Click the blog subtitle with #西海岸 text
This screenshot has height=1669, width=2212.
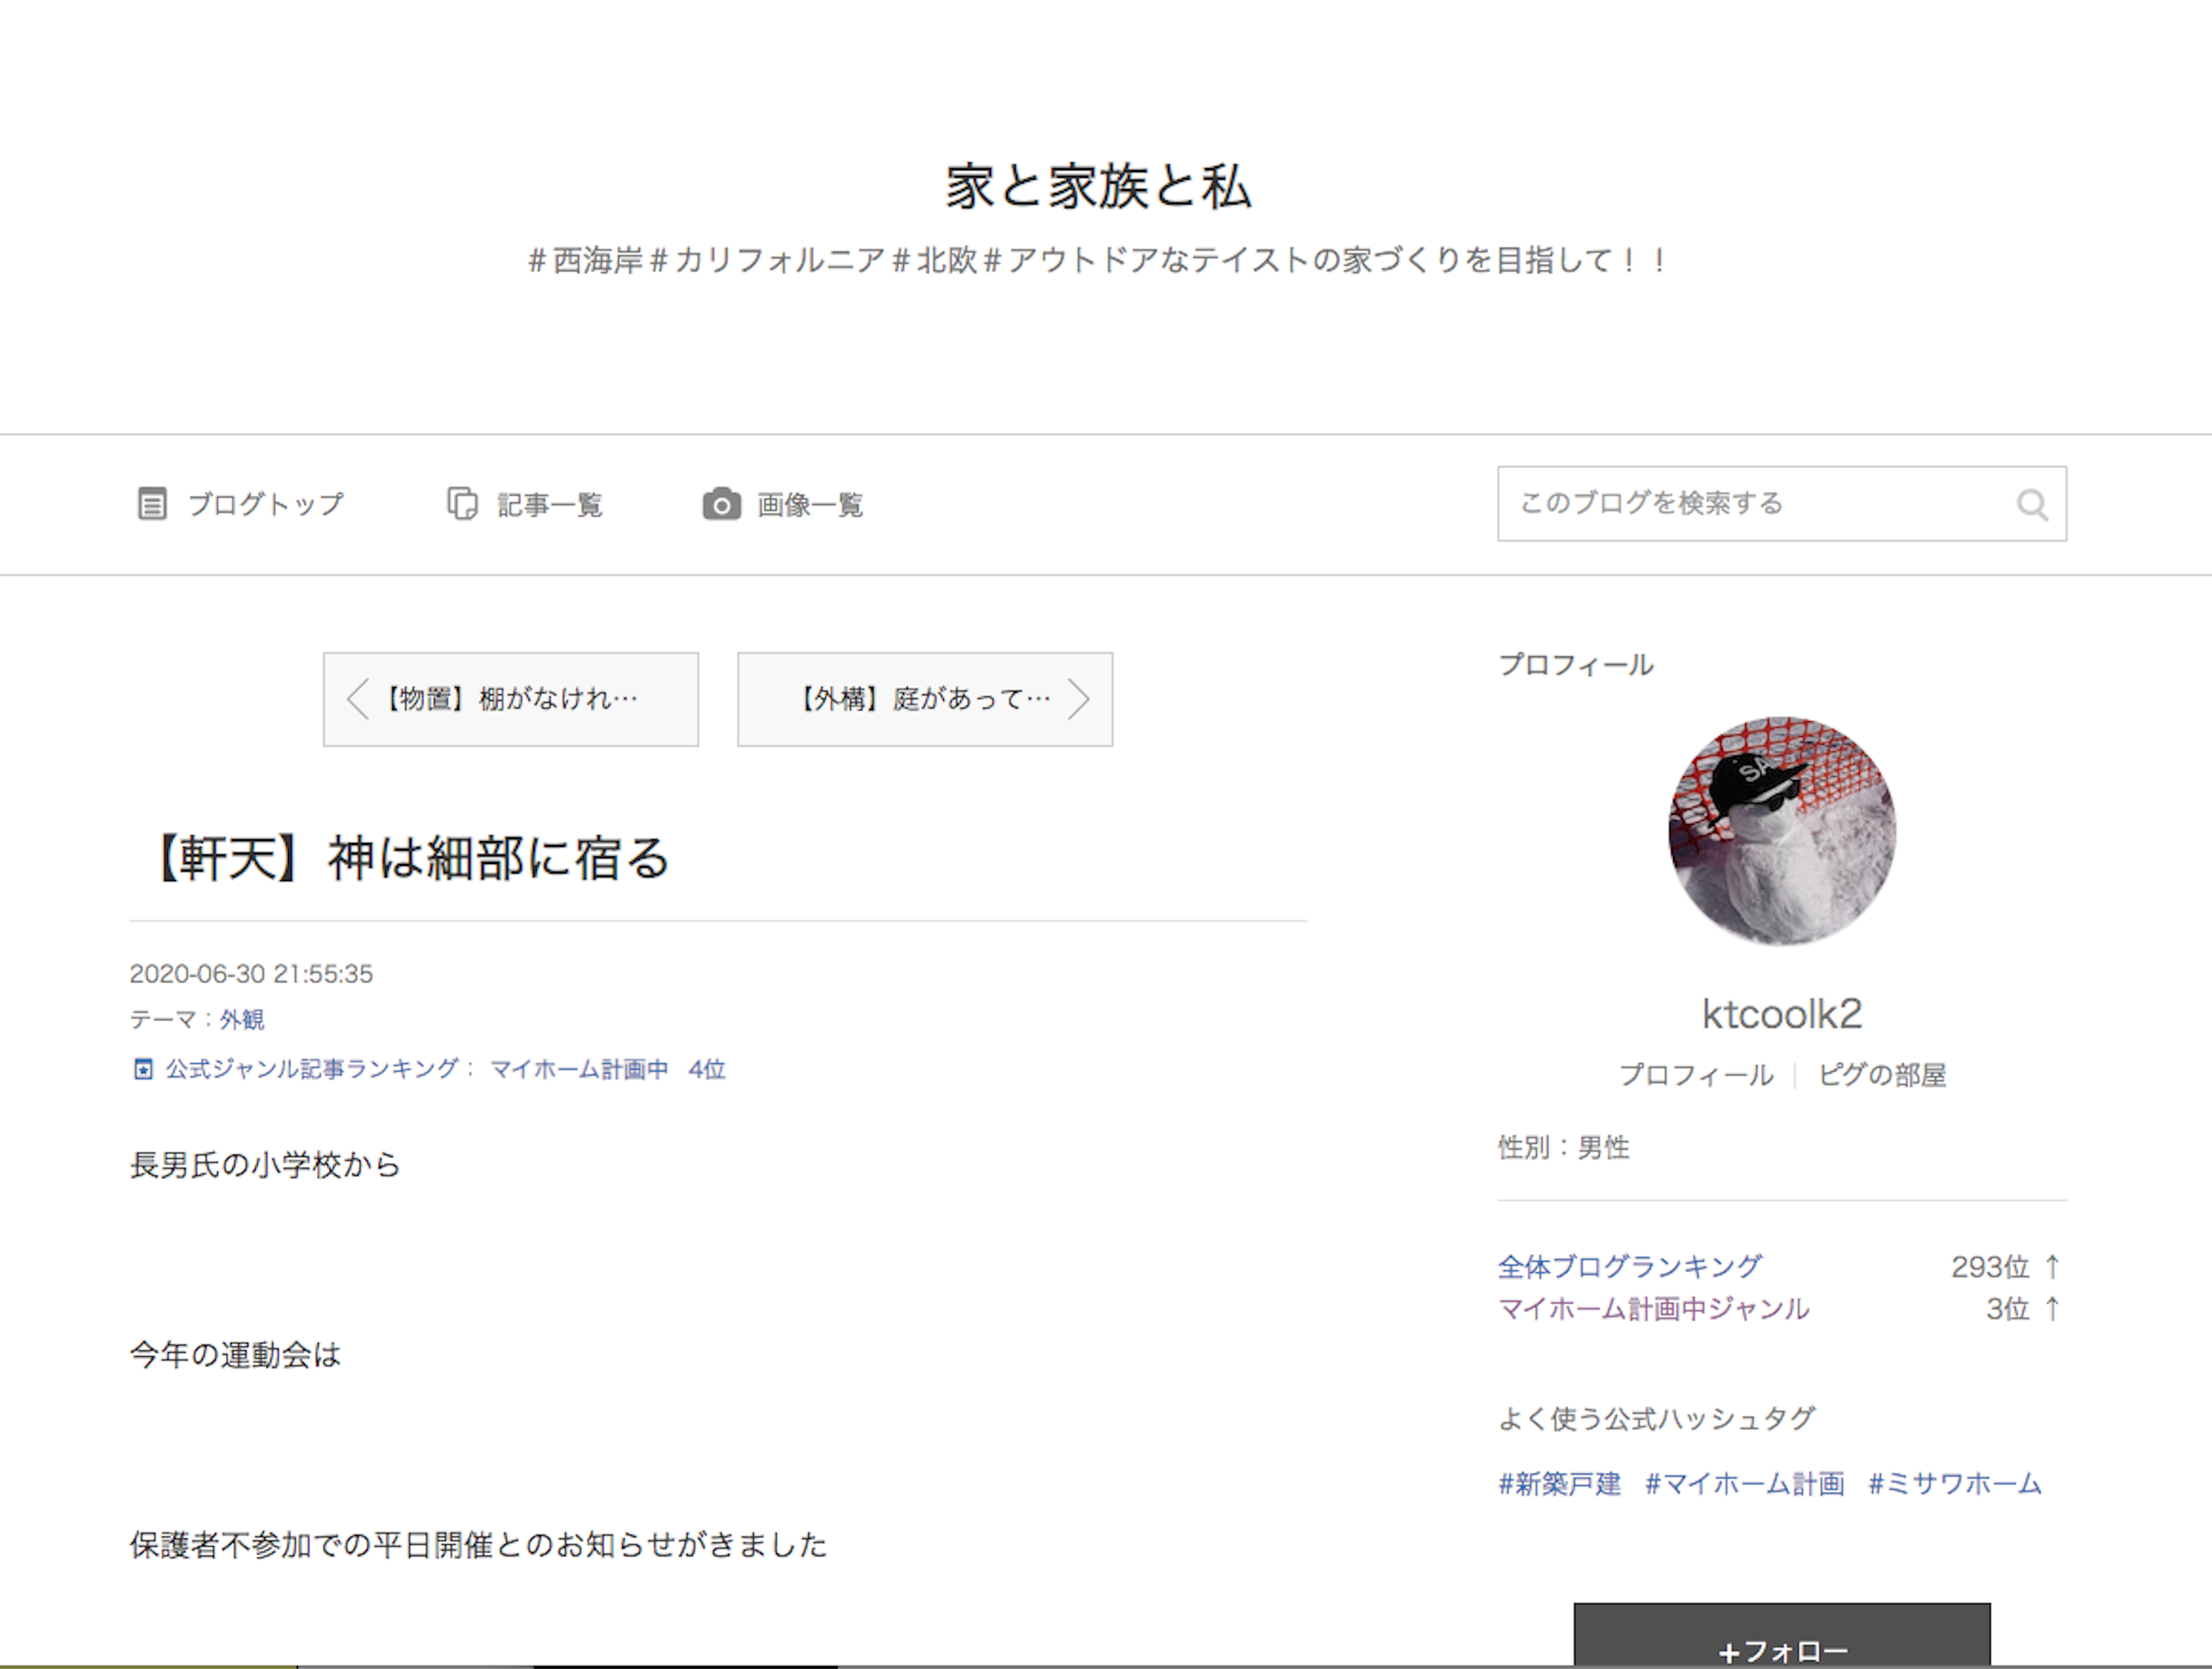point(1098,261)
